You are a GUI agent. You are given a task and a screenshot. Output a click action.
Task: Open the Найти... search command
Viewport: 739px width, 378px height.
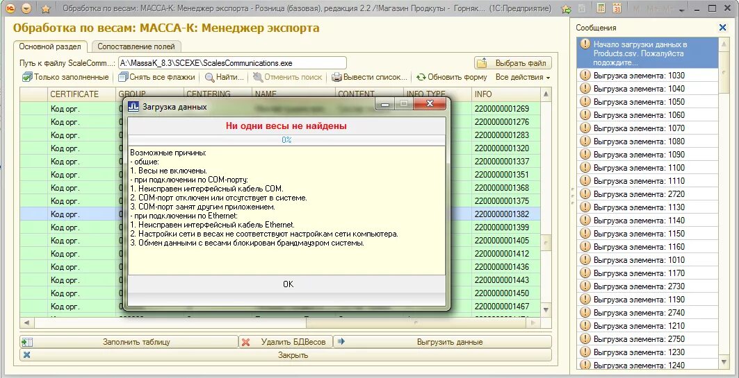(225, 77)
